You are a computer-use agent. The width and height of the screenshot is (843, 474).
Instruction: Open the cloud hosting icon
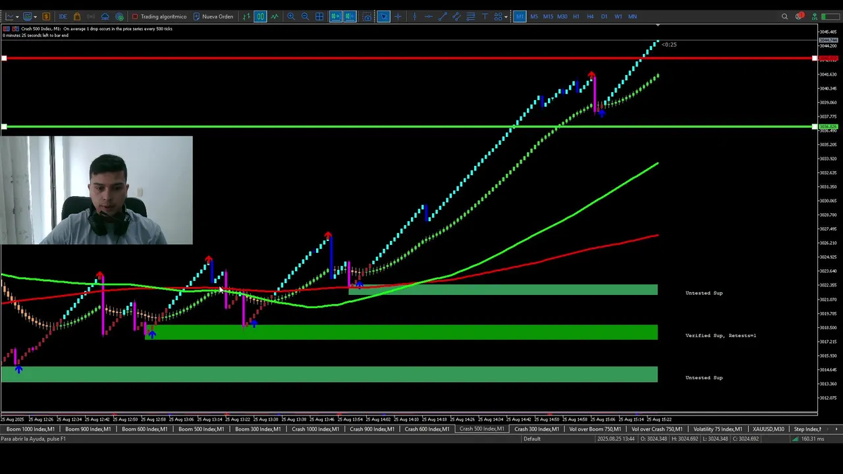tap(105, 16)
